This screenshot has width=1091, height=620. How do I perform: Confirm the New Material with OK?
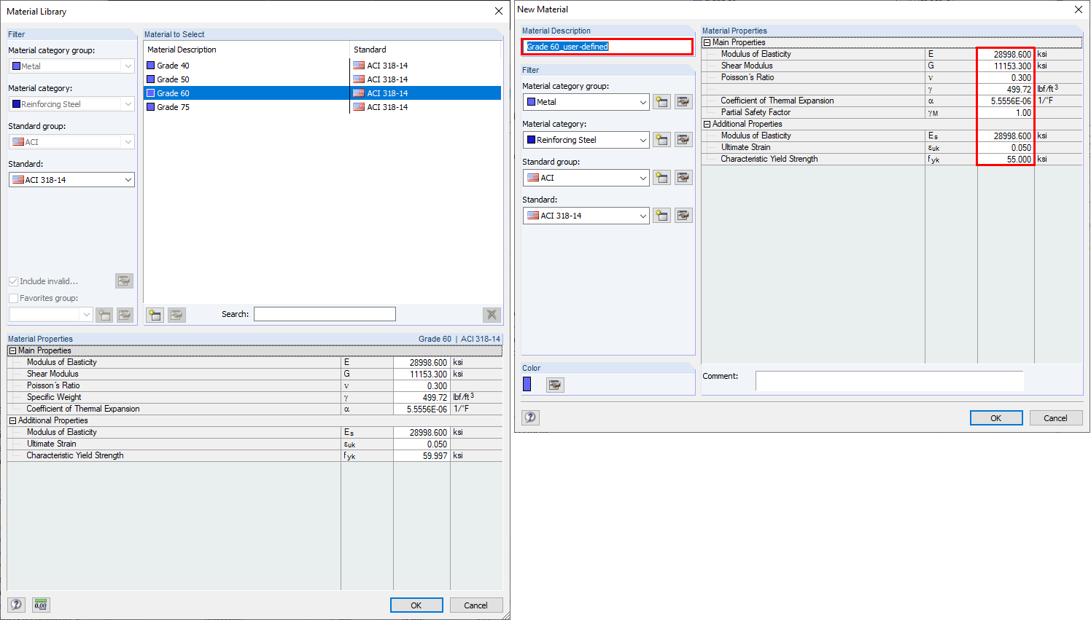point(996,417)
